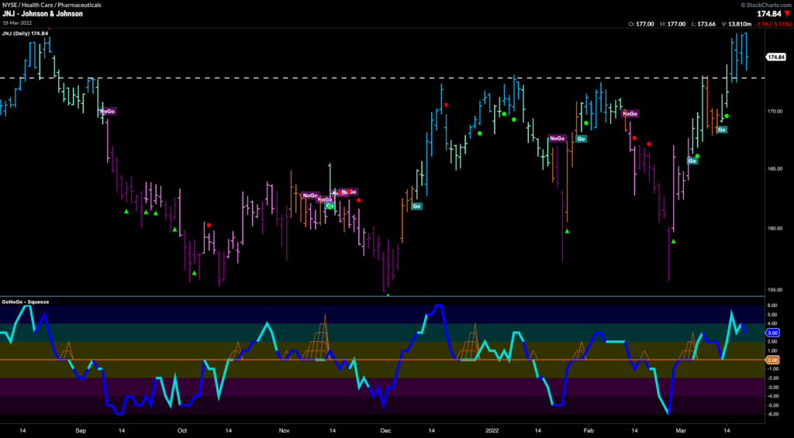Click the L: 173.66 low value
Image resolution: width=794 pixels, height=438 pixels.
tap(703, 24)
